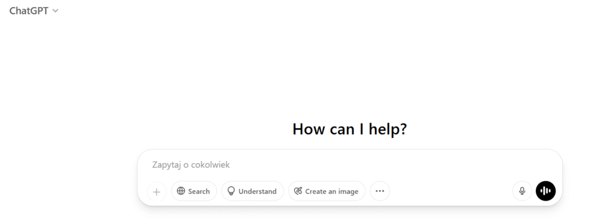
Task: Activate the Create an image option
Action: 326,191
